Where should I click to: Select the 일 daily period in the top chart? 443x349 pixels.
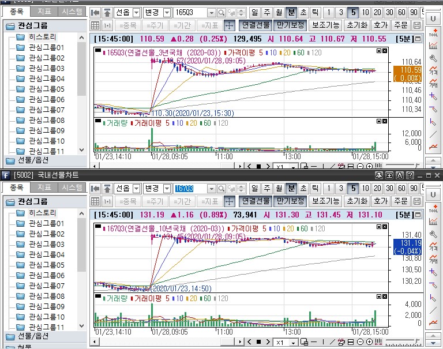coord(254,12)
